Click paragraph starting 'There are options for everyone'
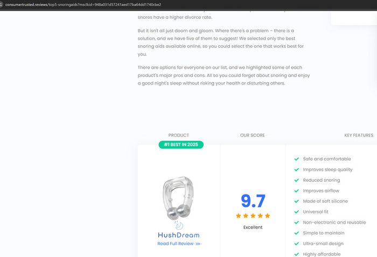This screenshot has height=257, width=377. [x=224, y=75]
